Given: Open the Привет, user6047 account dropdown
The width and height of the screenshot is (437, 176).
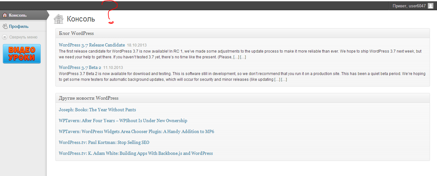Looking at the screenshot, I should tap(409, 6).
